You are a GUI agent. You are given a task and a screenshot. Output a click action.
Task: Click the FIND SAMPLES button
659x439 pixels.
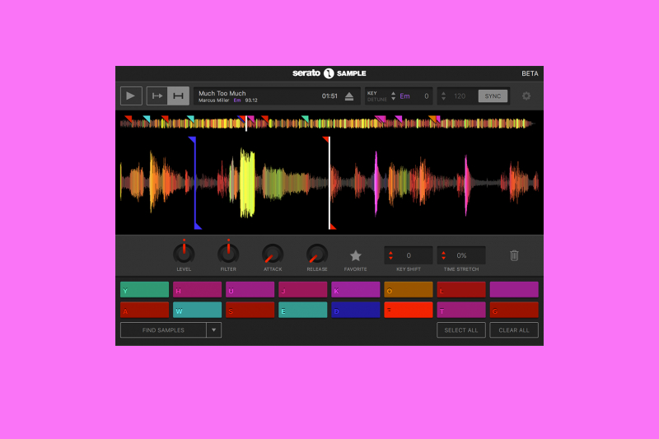point(163,330)
